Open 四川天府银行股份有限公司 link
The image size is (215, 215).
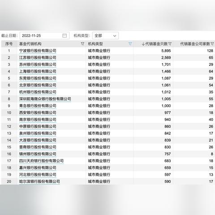(x=41, y=161)
